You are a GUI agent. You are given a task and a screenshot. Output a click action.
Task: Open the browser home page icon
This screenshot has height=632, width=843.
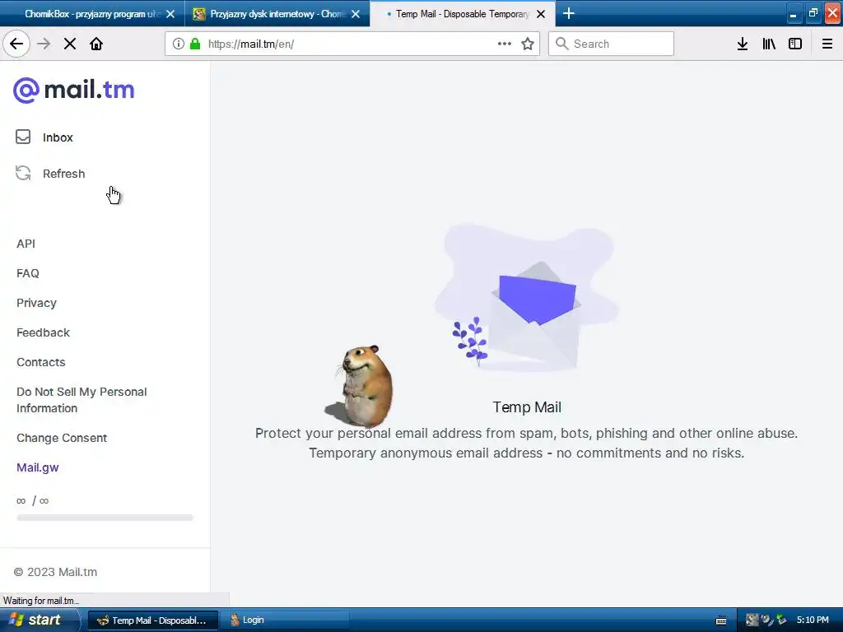[96, 44]
